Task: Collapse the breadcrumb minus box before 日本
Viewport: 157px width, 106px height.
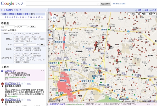Action: (2, 14)
